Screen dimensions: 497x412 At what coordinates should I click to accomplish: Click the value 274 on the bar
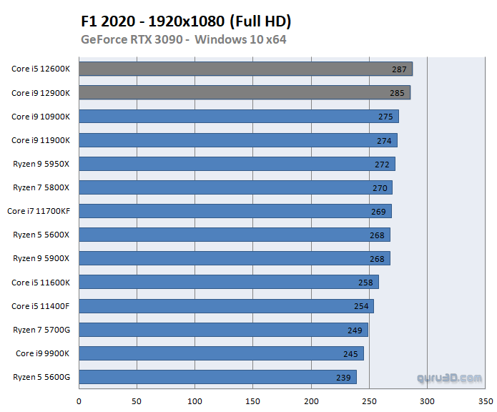(x=384, y=141)
